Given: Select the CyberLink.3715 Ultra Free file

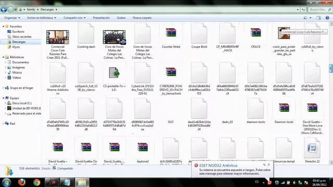Looking at the screenshot, I should 143,73.
